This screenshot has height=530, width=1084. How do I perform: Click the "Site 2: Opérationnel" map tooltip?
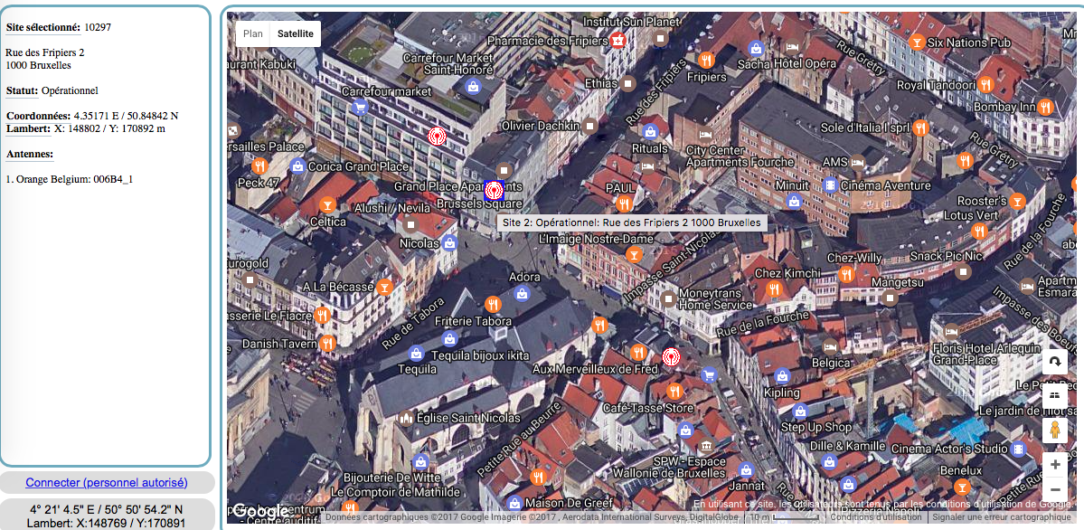632,222
